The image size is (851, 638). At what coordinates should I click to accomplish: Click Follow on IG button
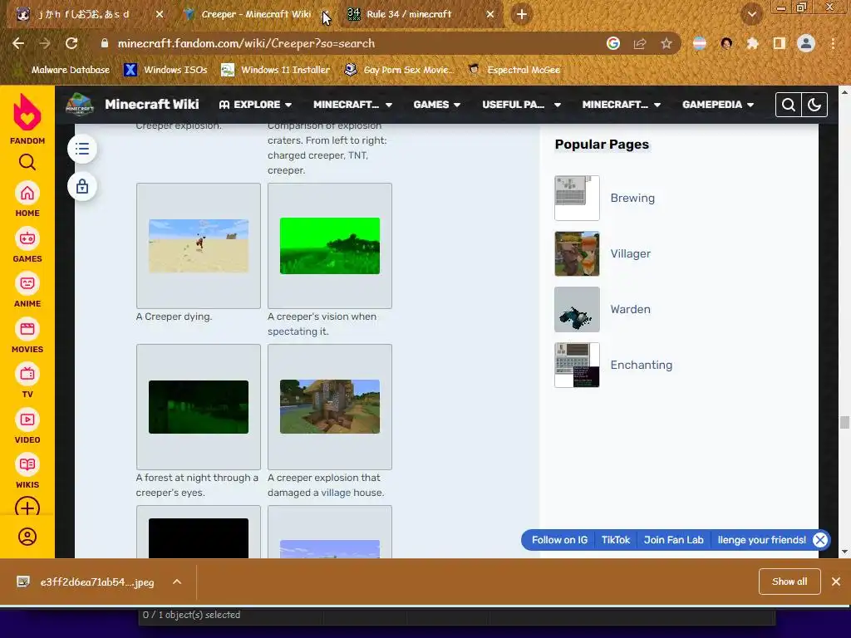(x=559, y=540)
